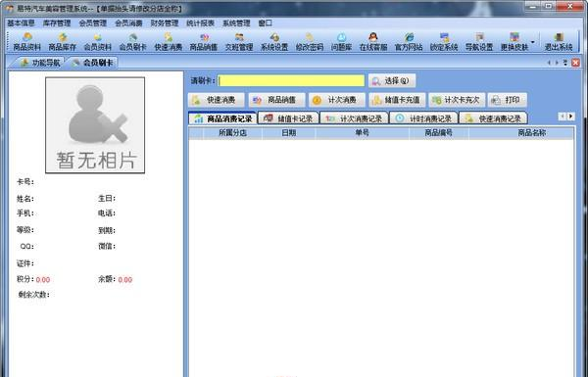Click the 会员刷卡 toolbar icon
This screenshot has height=377, width=588.
tap(132, 41)
